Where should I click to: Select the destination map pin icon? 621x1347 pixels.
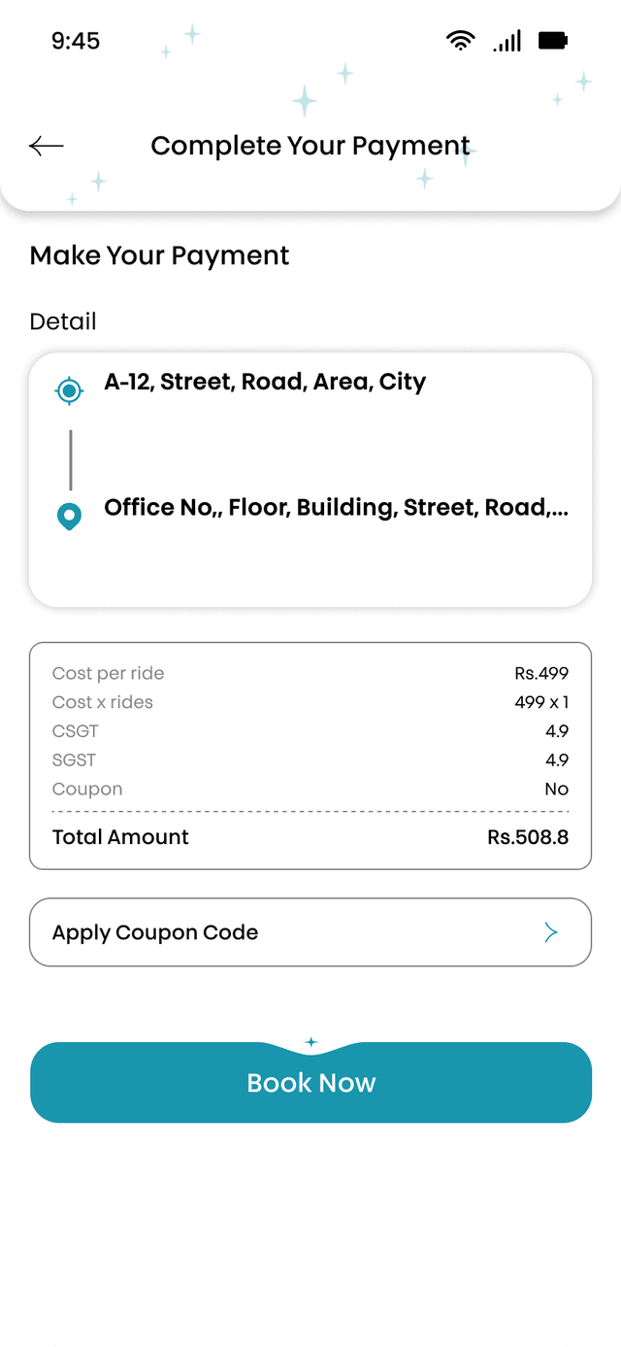tap(69, 516)
